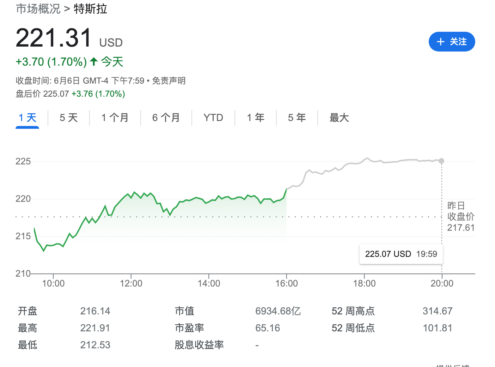The height and width of the screenshot is (367, 495).
Task: Click the 市值 value 6934.68亿
Action: tap(278, 311)
